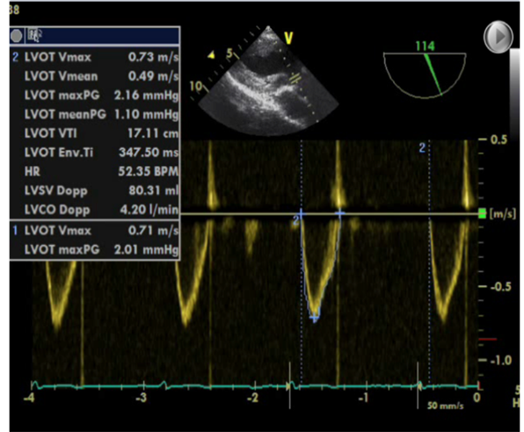Click the yellow 'V' probe orientation marker
Image resolution: width=524 pixels, height=432 pixels.
pyautogui.click(x=288, y=38)
